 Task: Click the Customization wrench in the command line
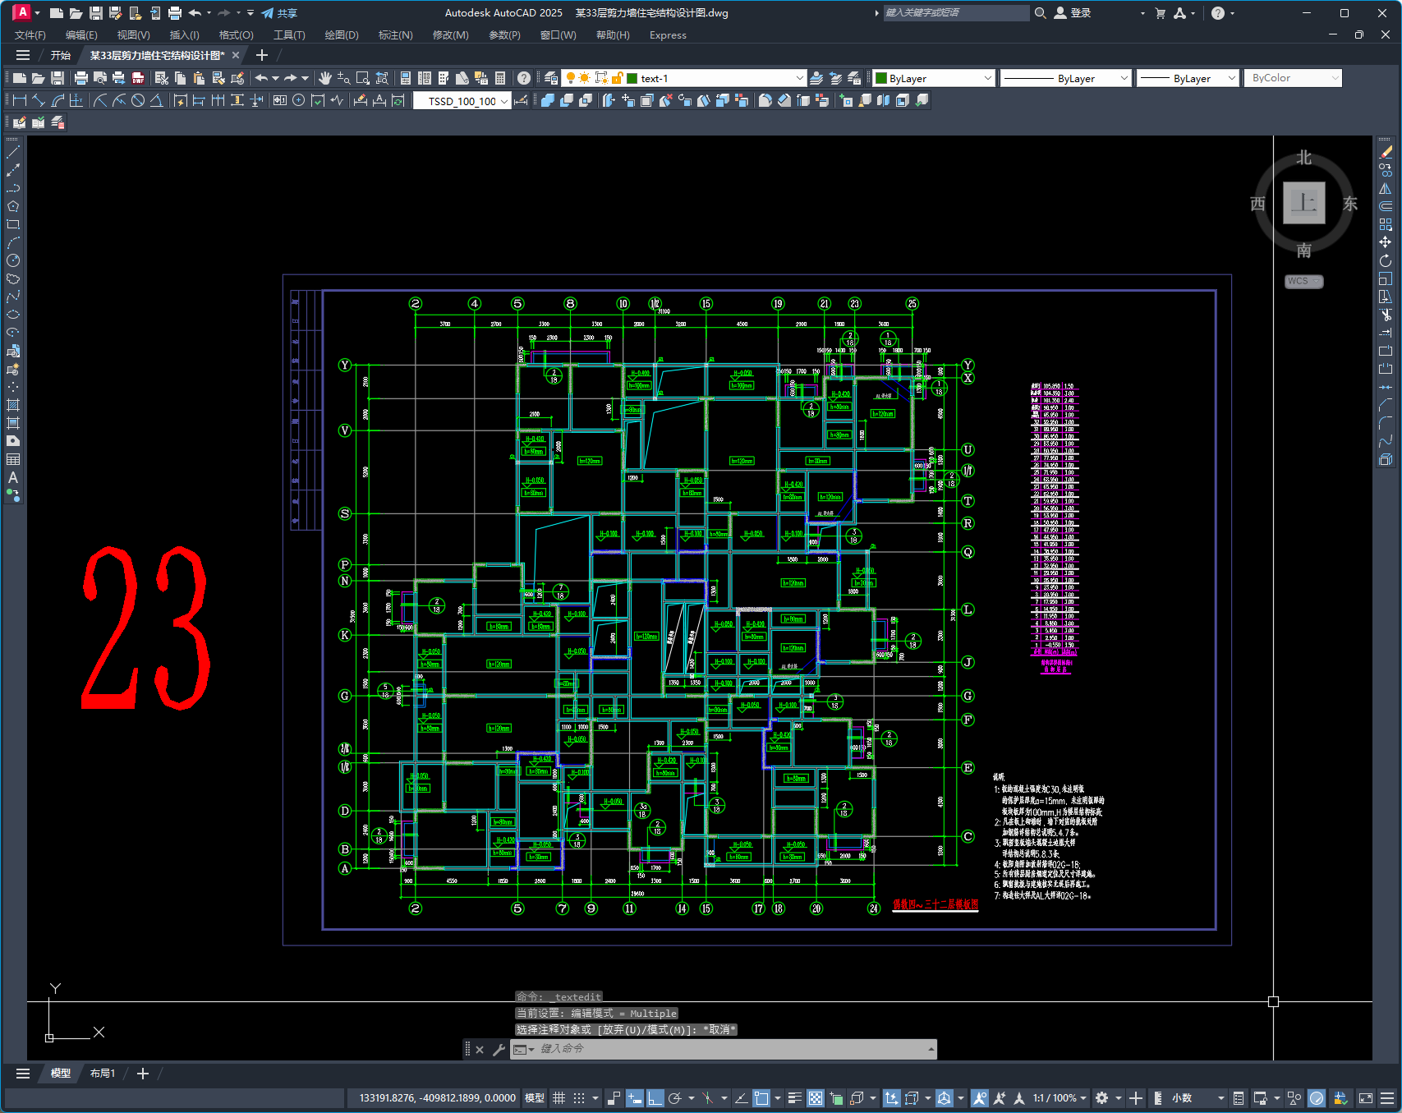[499, 1049]
